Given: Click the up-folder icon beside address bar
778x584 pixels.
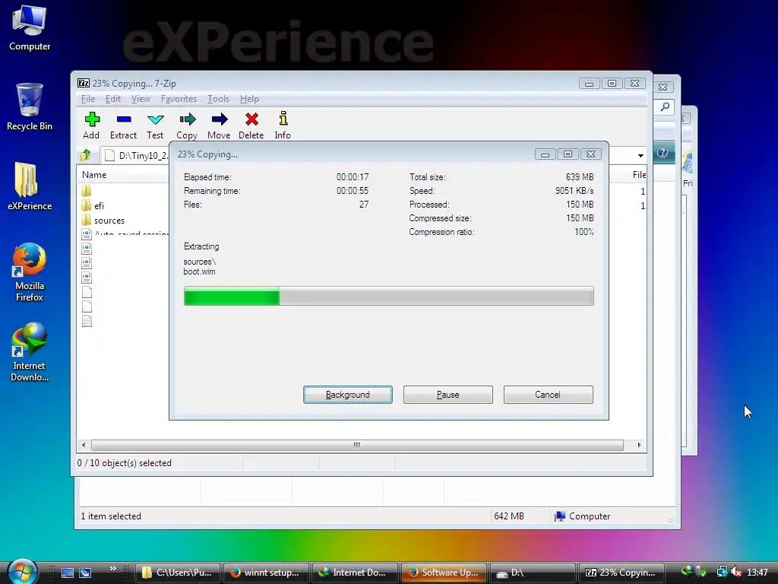Looking at the screenshot, I should (87, 155).
